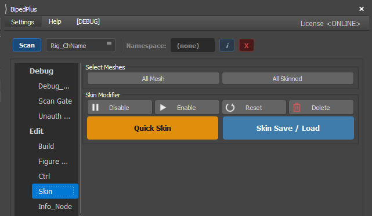Select the Debug category header
This screenshot has height=216, width=372.
(x=42, y=71)
